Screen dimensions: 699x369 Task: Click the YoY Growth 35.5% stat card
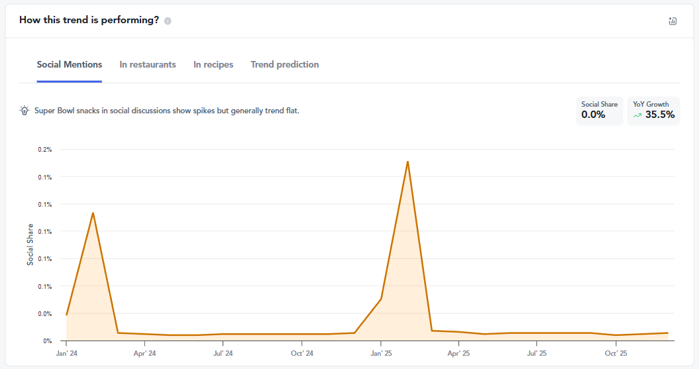pos(653,110)
